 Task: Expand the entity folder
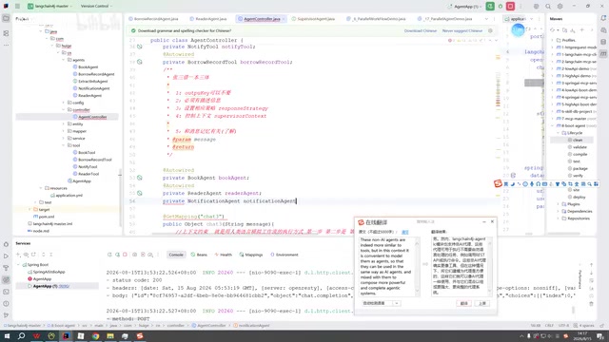(x=64, y=123)
